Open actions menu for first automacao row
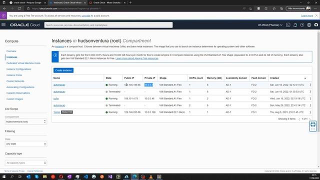This screenshot has height=180, width=320. pyautogui.click(x=310, y=85)
